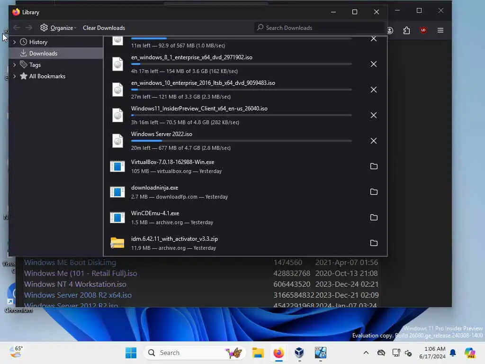
Task: Select Windows11_InsiderPreview_Client_x64_en-us_26040.iso entry
Action: click(x=245, y=115)
